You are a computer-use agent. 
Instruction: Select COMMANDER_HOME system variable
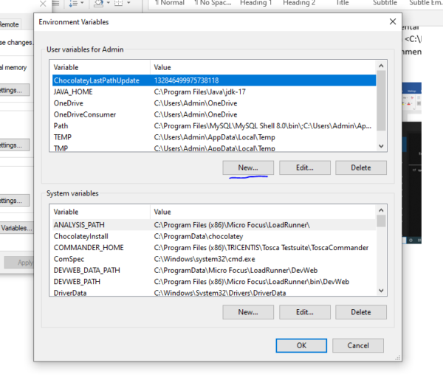click(x=214, y=248)
